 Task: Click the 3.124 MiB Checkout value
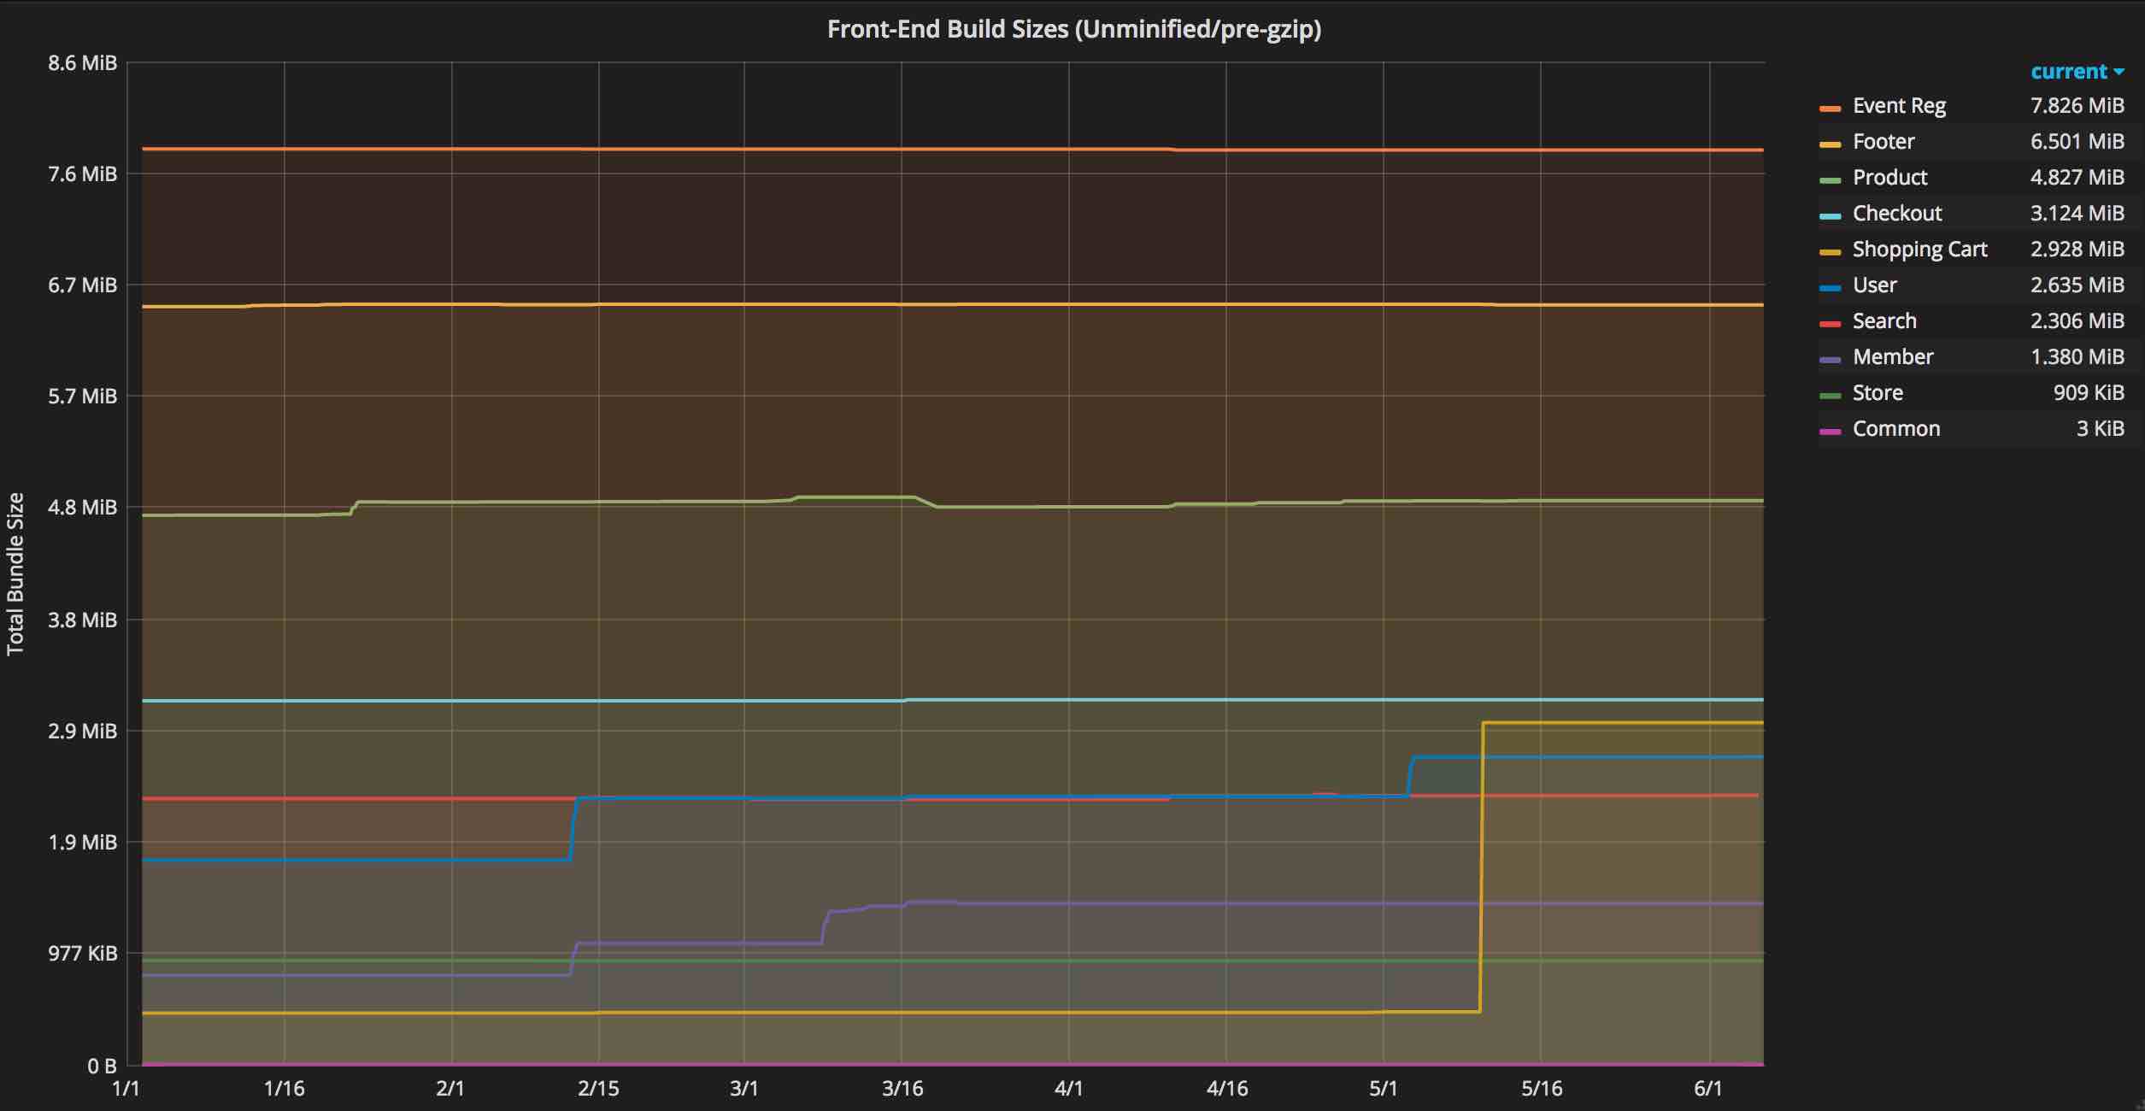(x=2077, y=214)
